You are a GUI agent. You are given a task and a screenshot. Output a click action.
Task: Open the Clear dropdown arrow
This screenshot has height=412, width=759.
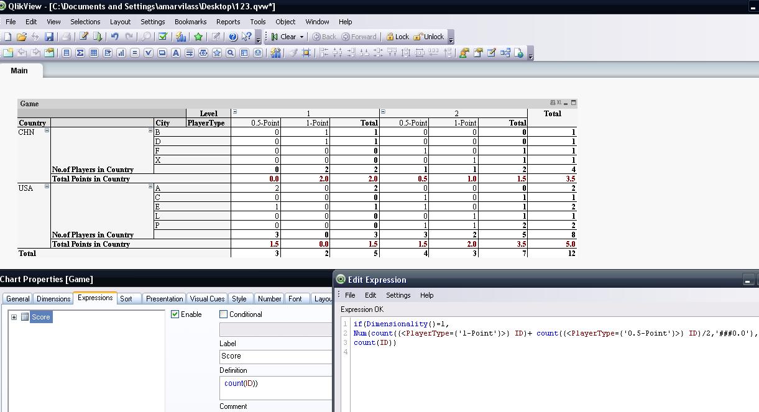[x=301, y=37]
